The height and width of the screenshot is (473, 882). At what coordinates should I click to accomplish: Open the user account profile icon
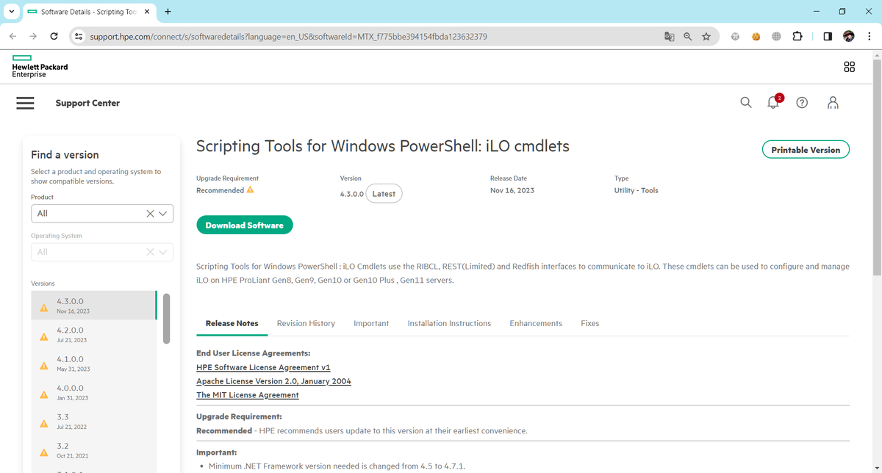833,103
